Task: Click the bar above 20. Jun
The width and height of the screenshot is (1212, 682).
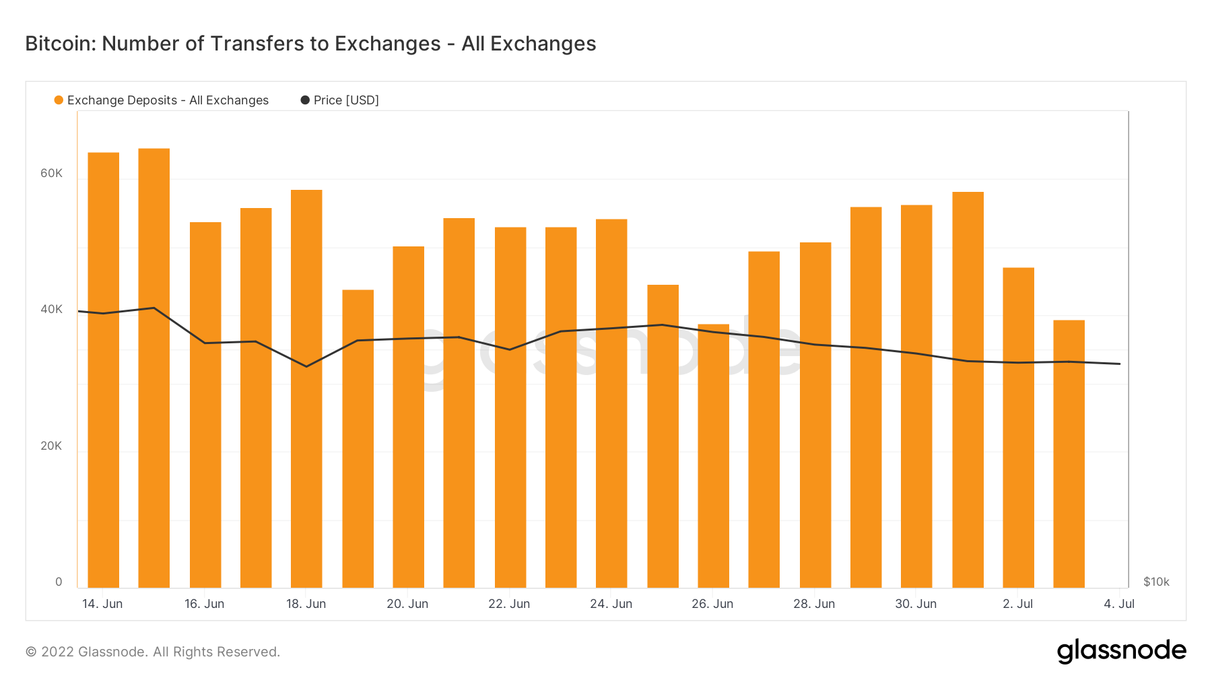Action: (409, 417)
